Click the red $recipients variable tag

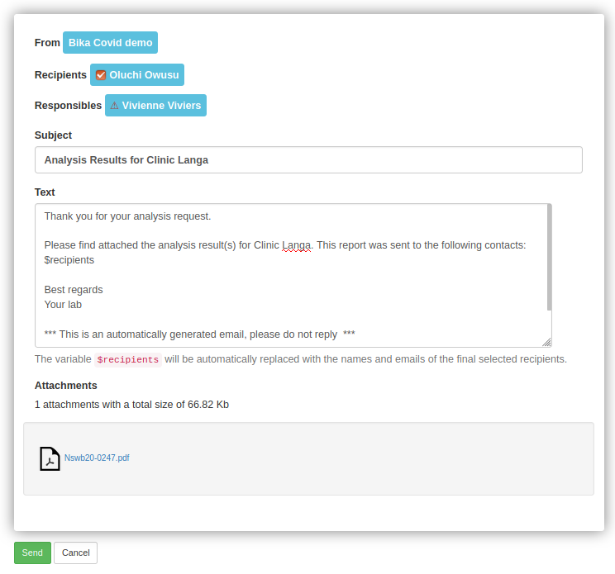coord(127,360)
